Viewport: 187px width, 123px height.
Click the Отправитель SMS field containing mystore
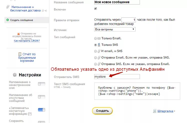click(117, 76)
